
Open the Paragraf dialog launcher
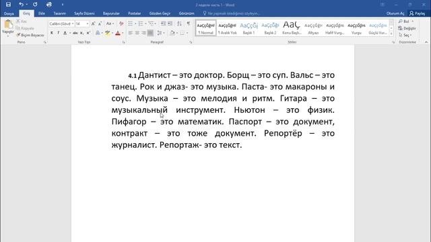pyautogui.click(x=191, y=42)
